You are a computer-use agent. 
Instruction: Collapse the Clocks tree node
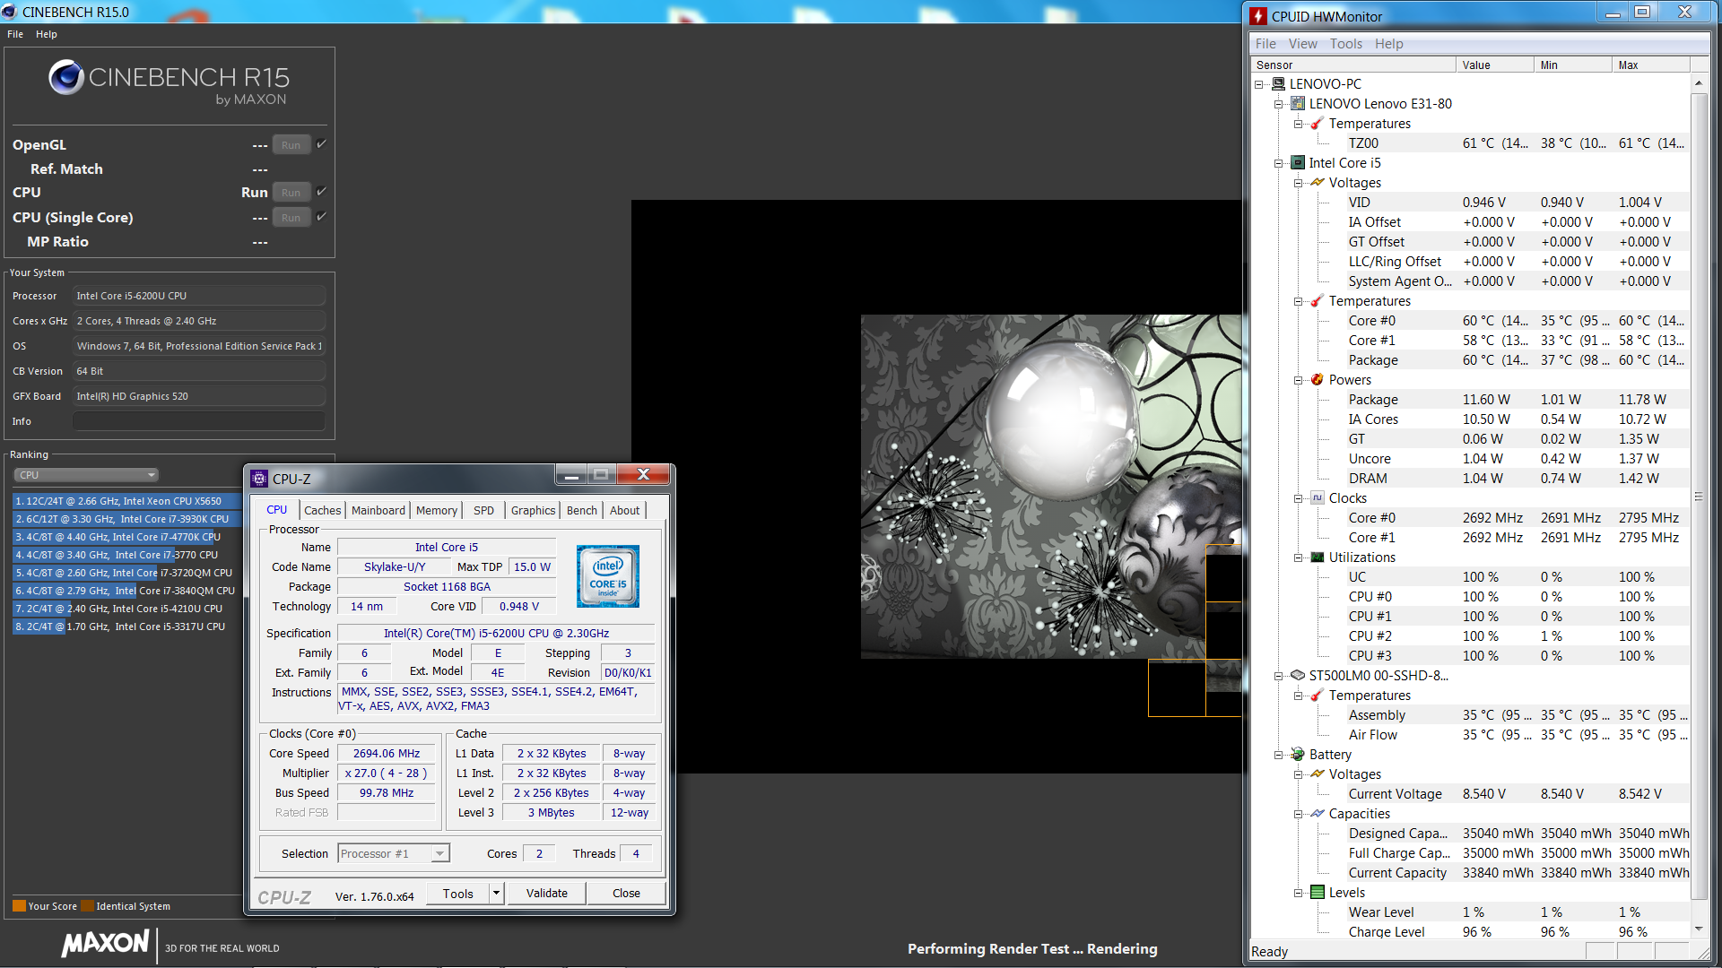point(1299,498)
